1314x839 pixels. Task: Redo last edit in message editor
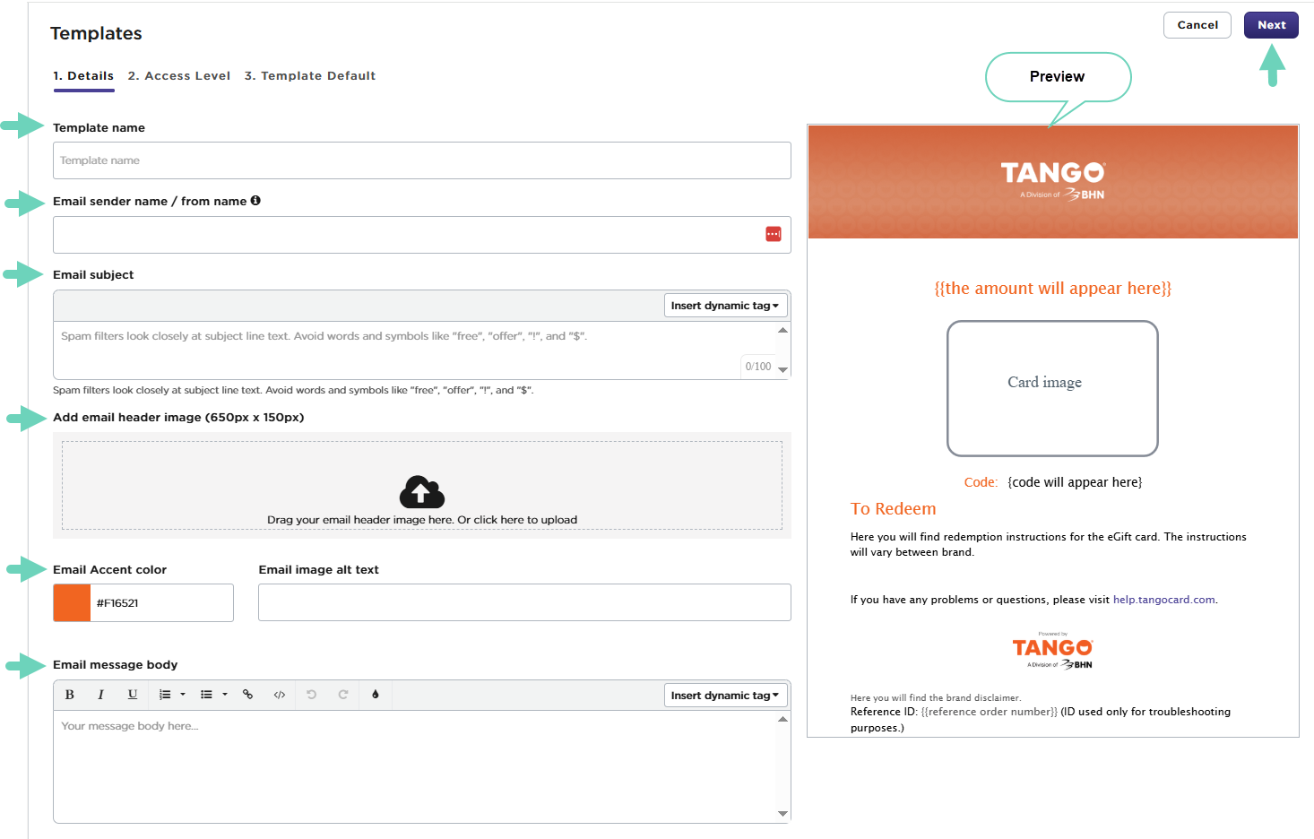[x=343, y=695]
